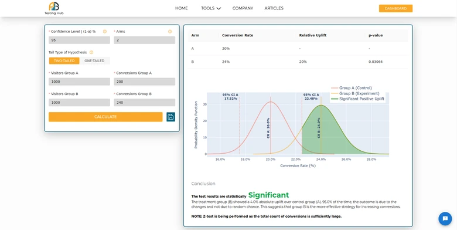The width and height of the screenshot is (457, 230).
Task: Focus the Confidence Level input field
Action: (x=79, y=40)
